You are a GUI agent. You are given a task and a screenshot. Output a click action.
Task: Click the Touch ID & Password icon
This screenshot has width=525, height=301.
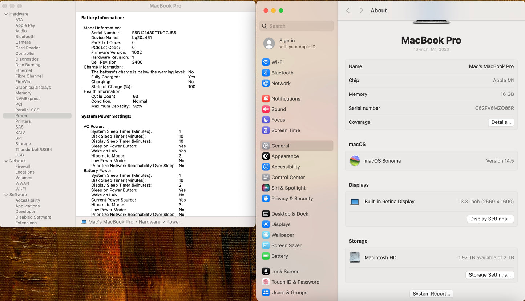coord(266,282)
